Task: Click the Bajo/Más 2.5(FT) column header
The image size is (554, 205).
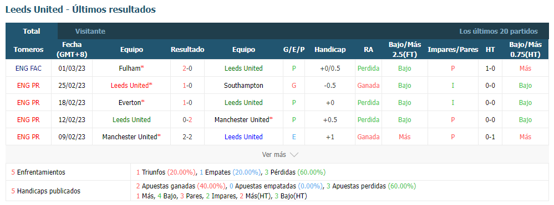Action: pyautogui.click(x=405, y=50)
